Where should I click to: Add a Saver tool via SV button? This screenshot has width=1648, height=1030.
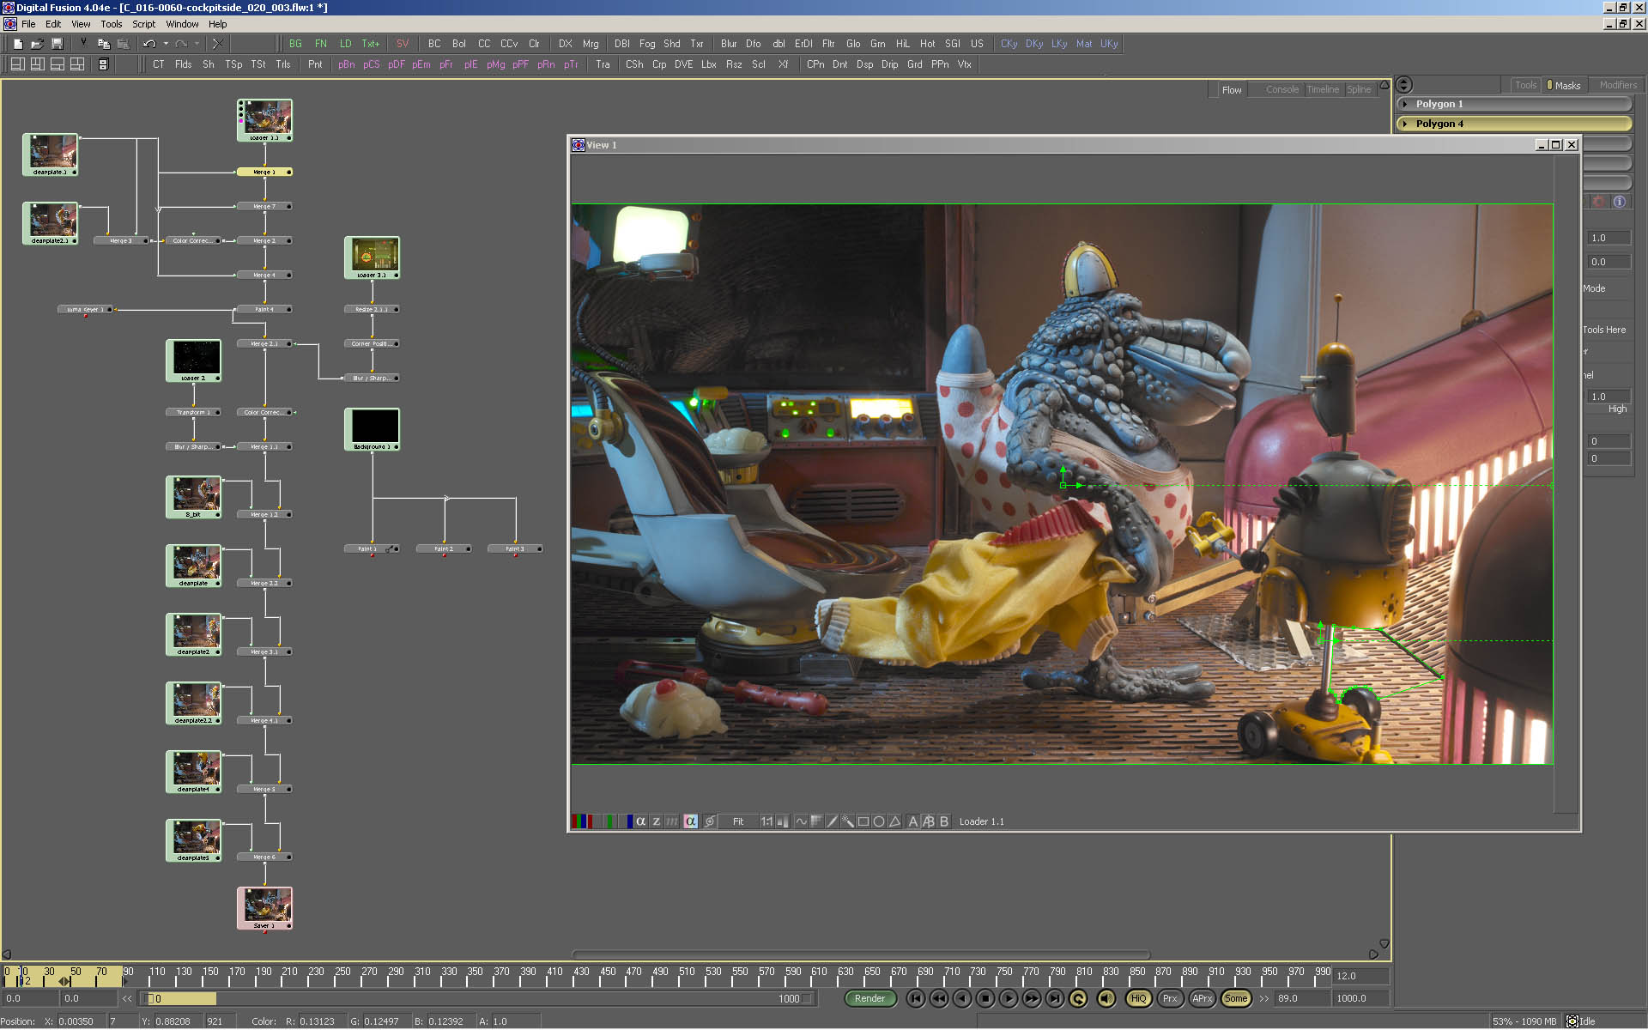403,44
